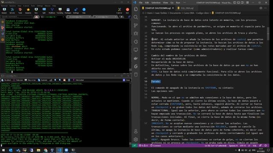Change language mode SQL in status bar
Image resolution: width=273 pixels, height=153 pixels.
point(255,145)
